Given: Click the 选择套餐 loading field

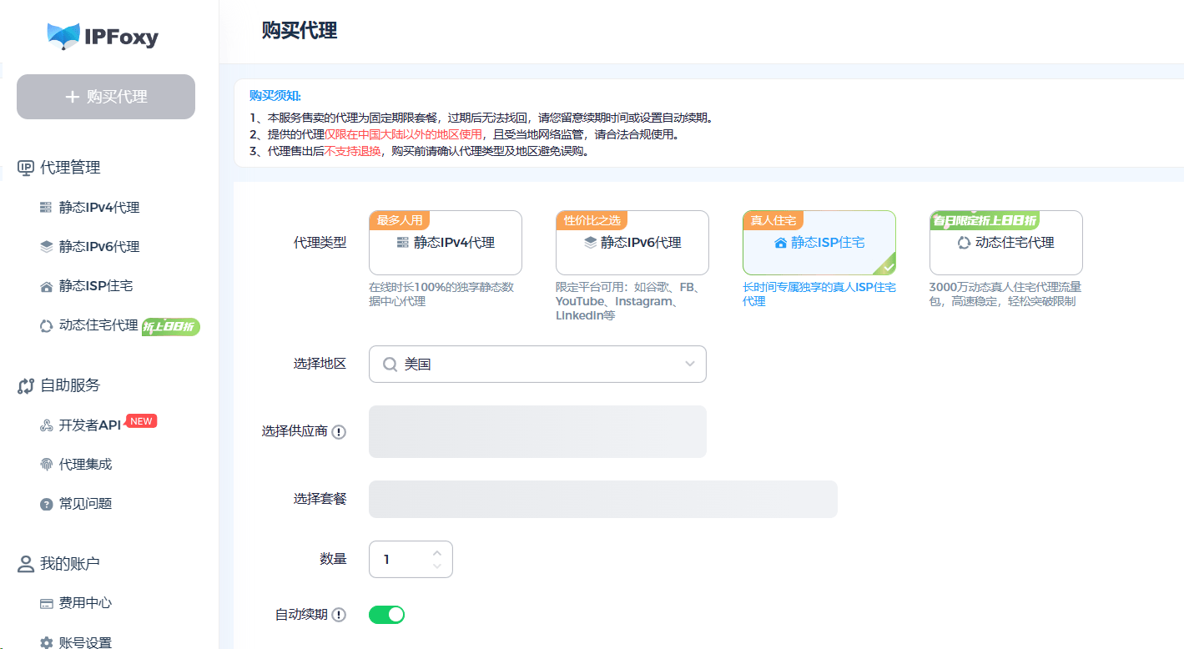Looking at the screenshot, I should pyautogui.click(x=603, y=499).
